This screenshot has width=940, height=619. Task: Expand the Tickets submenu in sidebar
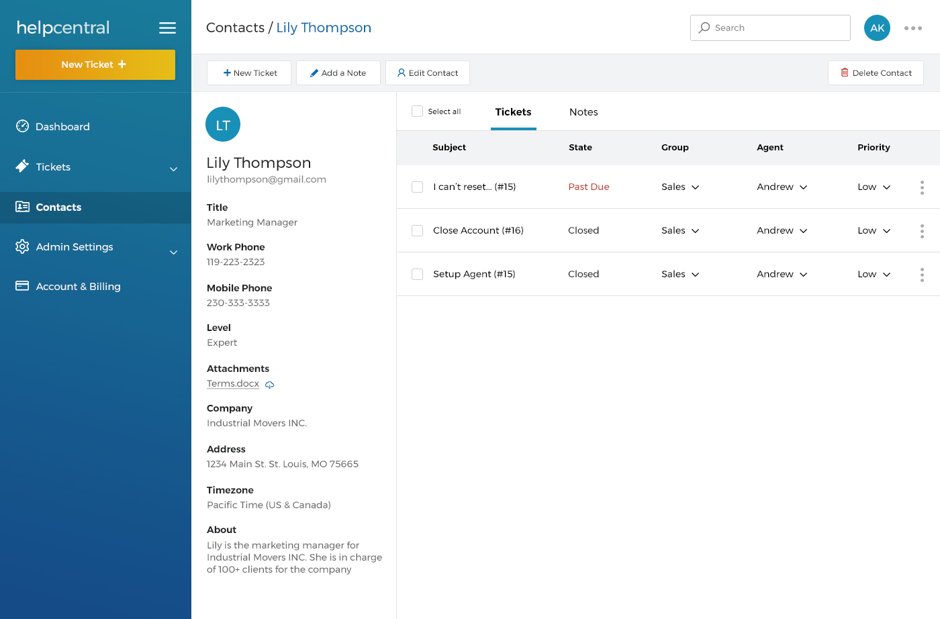173,169
